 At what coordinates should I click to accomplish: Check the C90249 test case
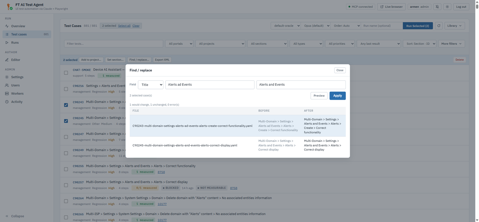tap(66, 153)
